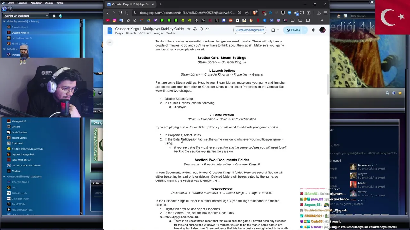This screenshot has width=410, height=230.
Task: Go forward in the Steam window
Action: coord(10,9)
